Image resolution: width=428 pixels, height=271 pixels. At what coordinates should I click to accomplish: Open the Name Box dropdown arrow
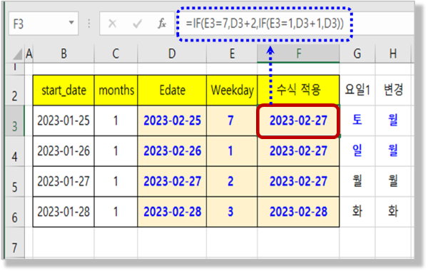(x=71, y=23)
